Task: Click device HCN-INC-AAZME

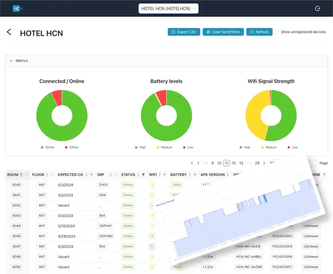Action: (249, 267)
